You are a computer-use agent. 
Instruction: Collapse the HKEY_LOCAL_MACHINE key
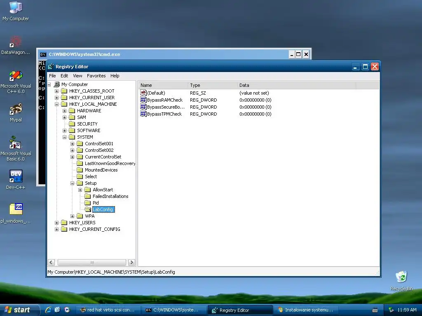(x=56, y=104)
